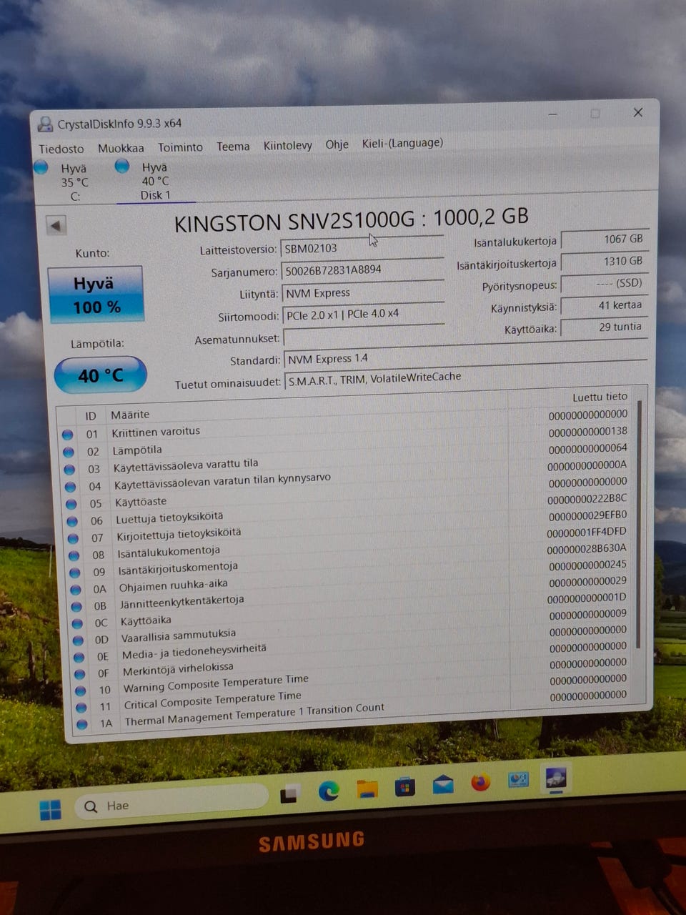Open the Windows Start menu
This screenshot has width=686, height=915.
[50, 810]
